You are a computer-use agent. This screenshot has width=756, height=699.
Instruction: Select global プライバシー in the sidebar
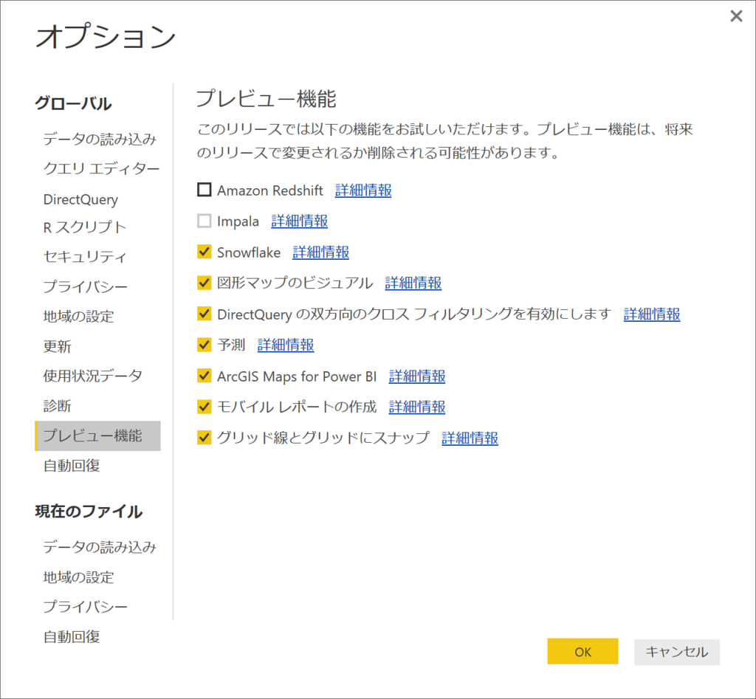tap(86, 286)
